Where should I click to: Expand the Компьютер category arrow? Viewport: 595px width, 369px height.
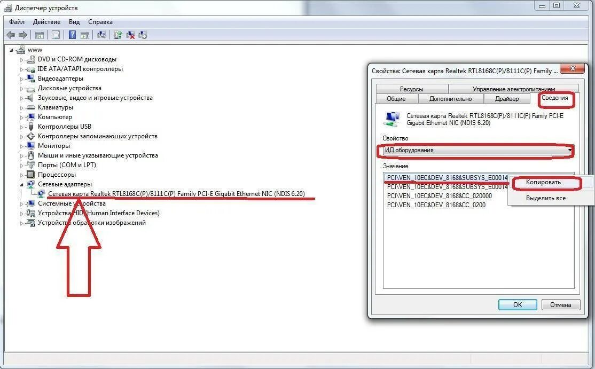point(21,117)
